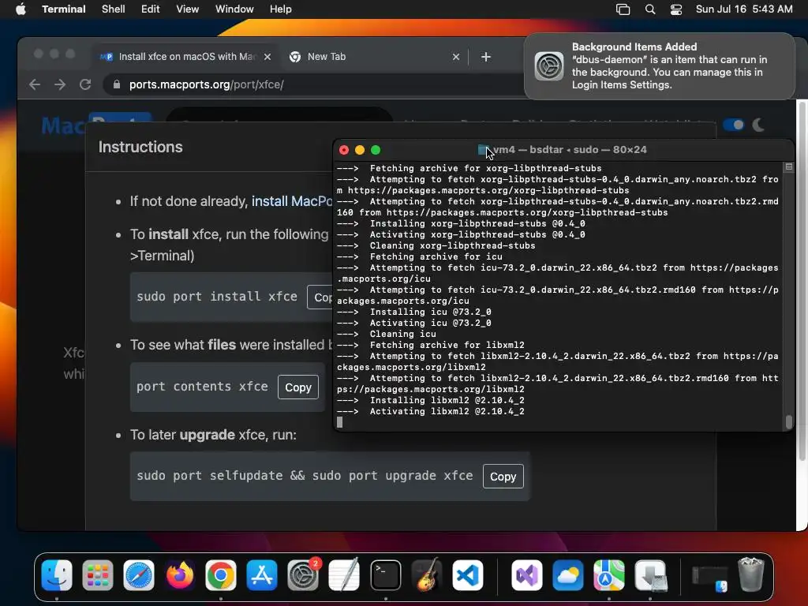
Task: Switch to 'Install xfce on macOS' tab
Action: click(185, 57)
